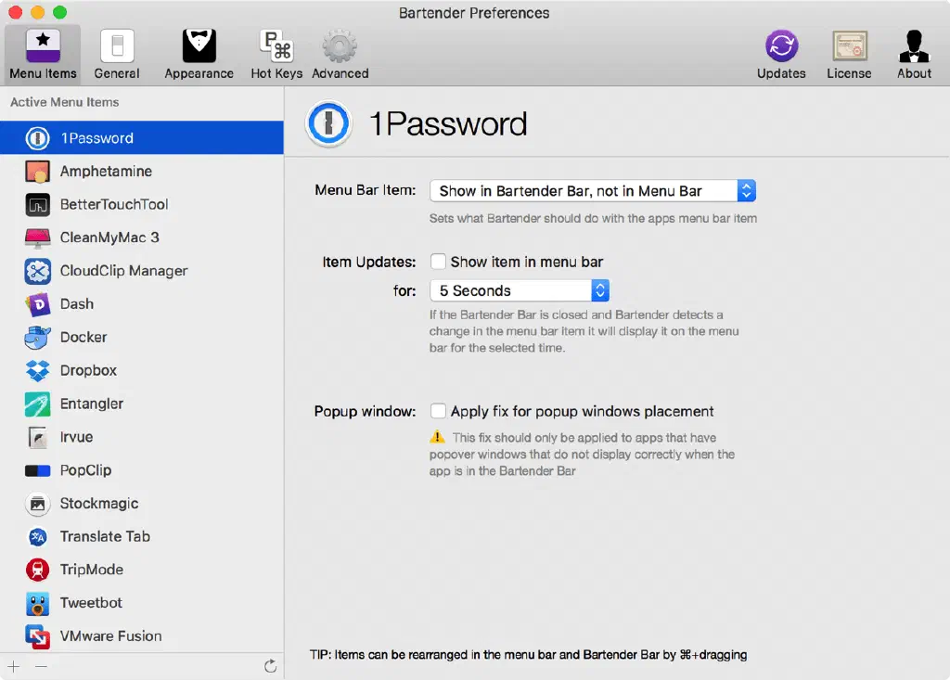Click the Tweetbot bird icon
This screenshot has height=680, width=950.
pyautogui.click(x=37, y=603)
